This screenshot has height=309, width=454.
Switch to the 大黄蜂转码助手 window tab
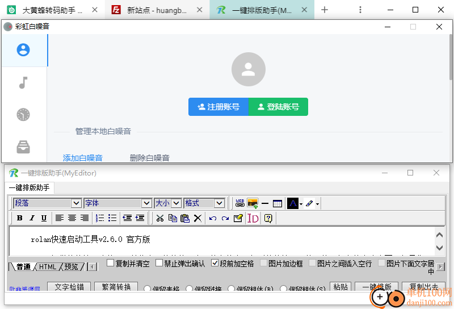tap(52, 10)
